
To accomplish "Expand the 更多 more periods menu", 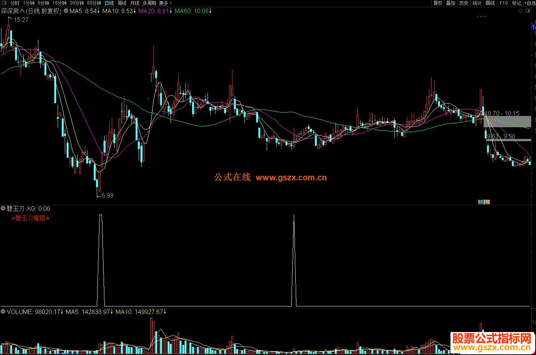I will pyautogui.click(x=165, y=3).
